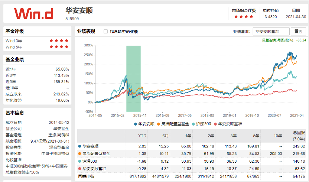This screenshot has width=309, height=182.
Task: Click 投资类型 value 混合型基金
Action: point(59,147)
